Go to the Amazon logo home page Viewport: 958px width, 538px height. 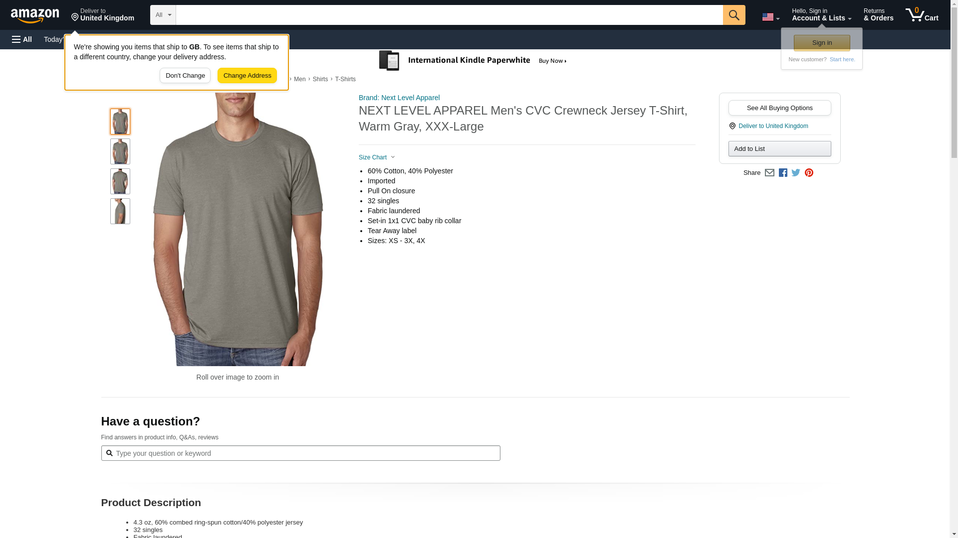35,15
